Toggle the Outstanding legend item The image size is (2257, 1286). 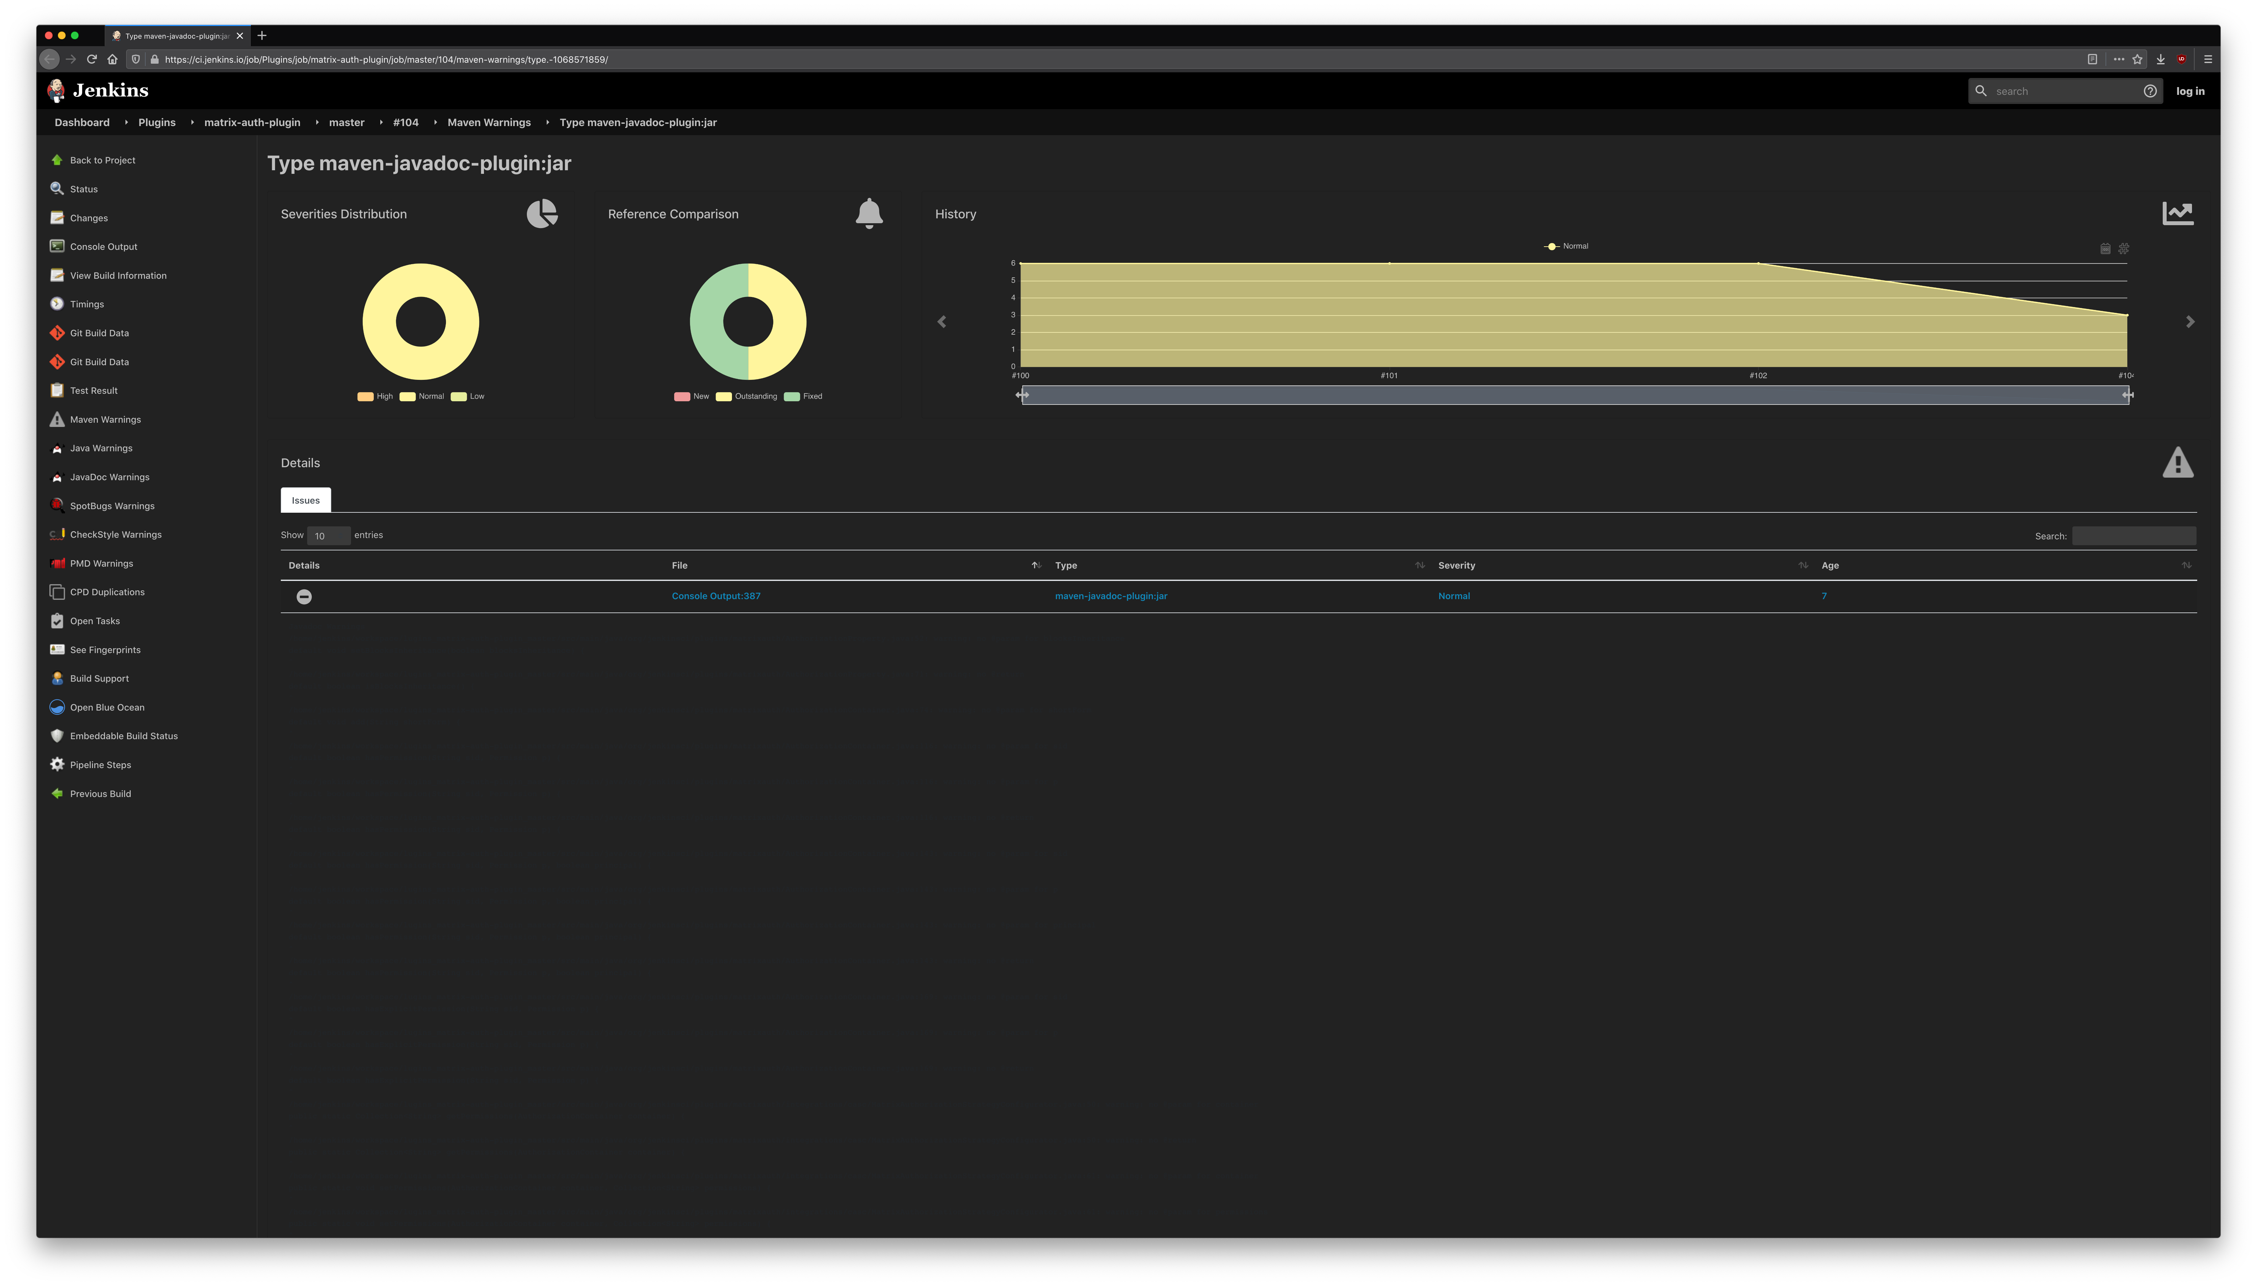[747, 397]
